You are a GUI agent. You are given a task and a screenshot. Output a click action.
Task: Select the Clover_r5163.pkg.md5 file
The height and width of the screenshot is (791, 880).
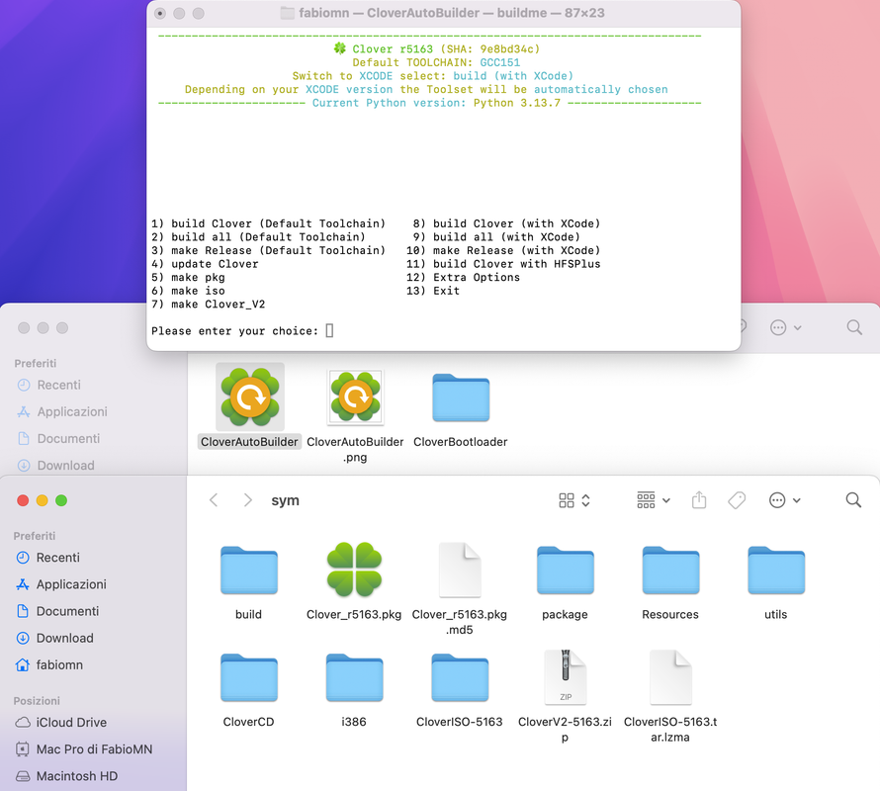coord(460,570)
